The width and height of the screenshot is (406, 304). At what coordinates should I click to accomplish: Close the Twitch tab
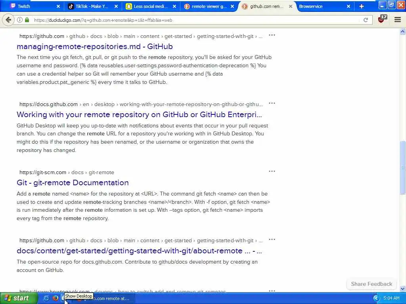pyautogui.click(x=58, y=6)
